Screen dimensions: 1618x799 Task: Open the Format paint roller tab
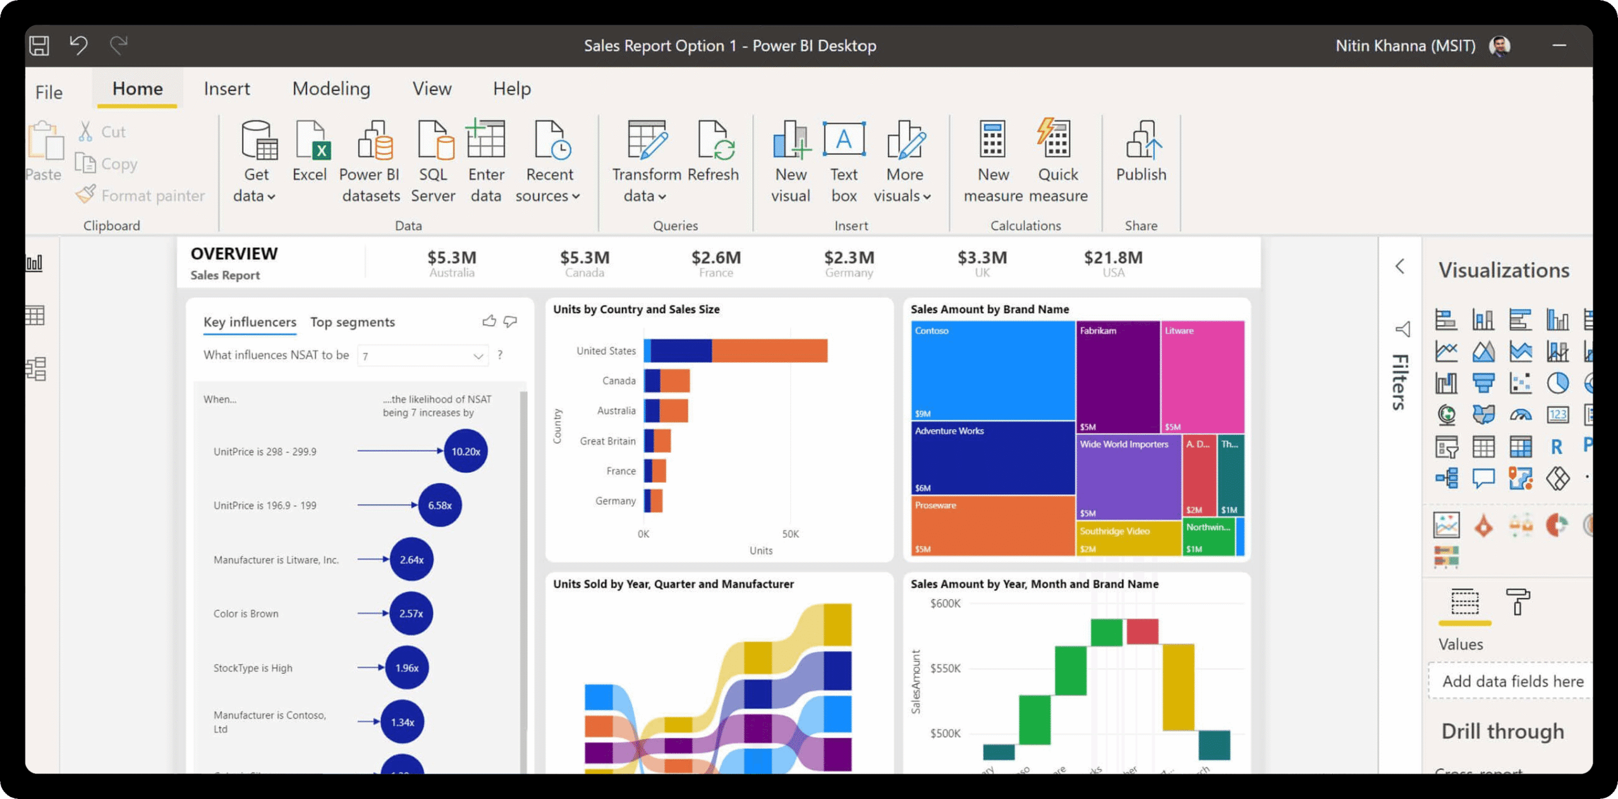(1518, 602)
